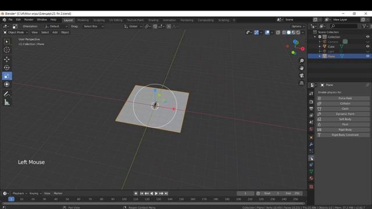372x209 pixels.
Task: Play the animation forward
Action: tap(156, 193)
